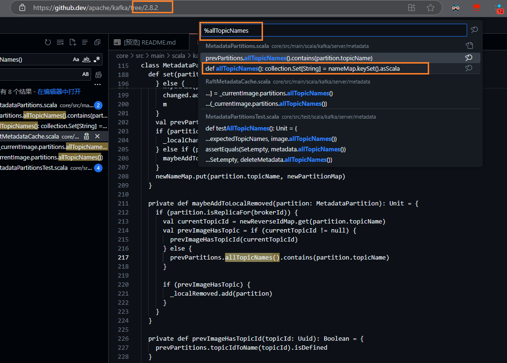The width and height of the screenshot is (507, 363).
Task: Select '...(_currentImage.partitions.allTopicNames())' quick result
Action: (340, 104)
